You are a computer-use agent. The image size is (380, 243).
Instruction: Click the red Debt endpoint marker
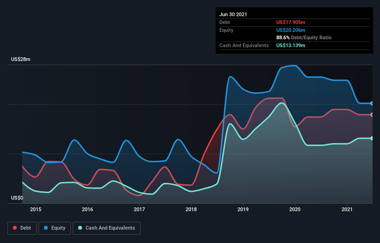coord(372,115)
